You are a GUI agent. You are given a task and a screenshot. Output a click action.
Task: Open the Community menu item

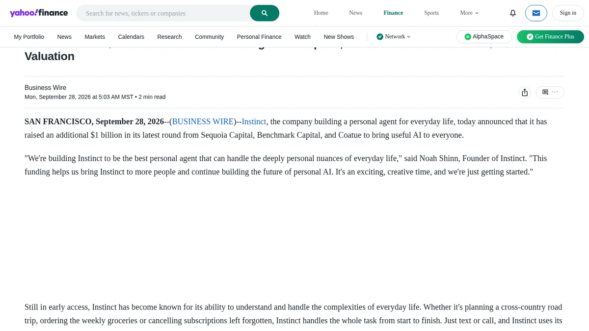209,37
